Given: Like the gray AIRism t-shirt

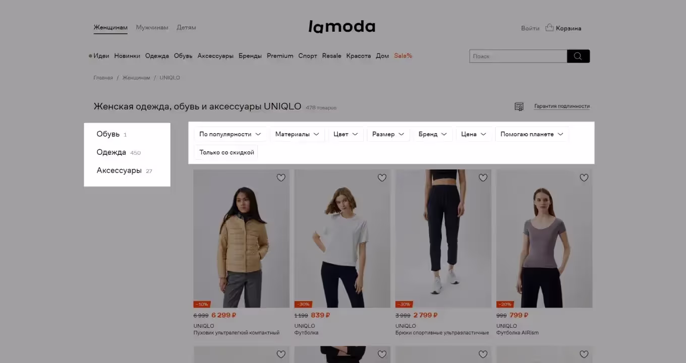Looking at the screenshot, I should (584, 177).
